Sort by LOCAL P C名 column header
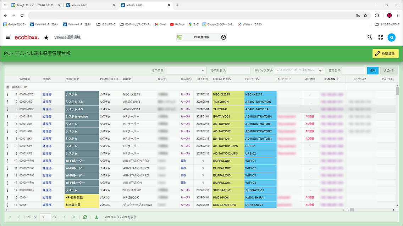 [x=222, y=79]
